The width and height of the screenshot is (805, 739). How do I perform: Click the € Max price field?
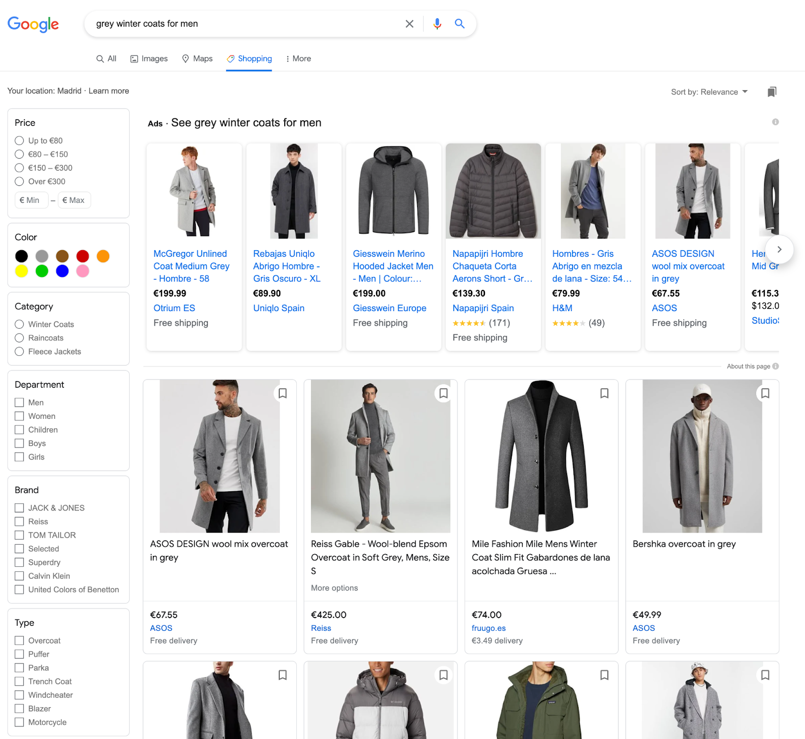tap(74, 200)
